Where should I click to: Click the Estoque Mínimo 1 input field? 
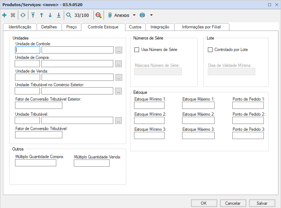(x=149, y=105)
